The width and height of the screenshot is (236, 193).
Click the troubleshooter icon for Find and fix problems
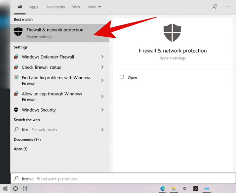(16, 78)
